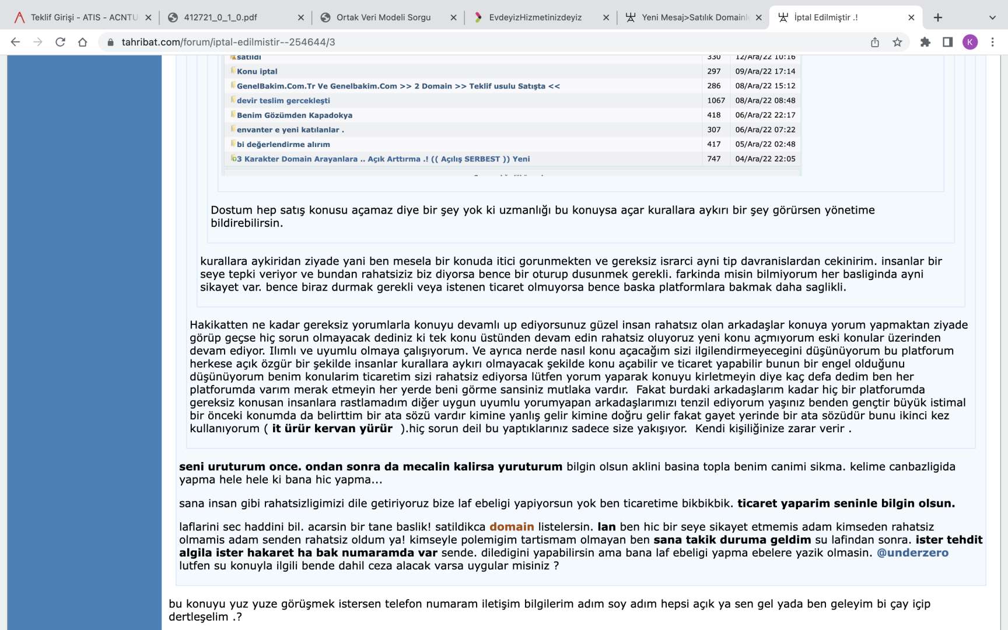Open the browser home page
Viewport: 1008px width, 630px height.
83,42
